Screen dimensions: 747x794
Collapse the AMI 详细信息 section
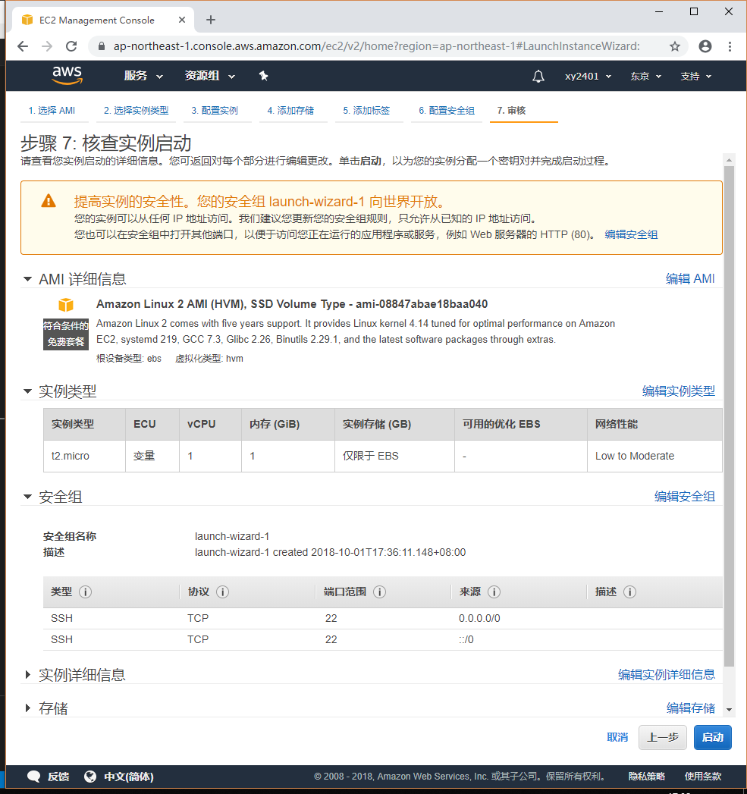(28, 279)
